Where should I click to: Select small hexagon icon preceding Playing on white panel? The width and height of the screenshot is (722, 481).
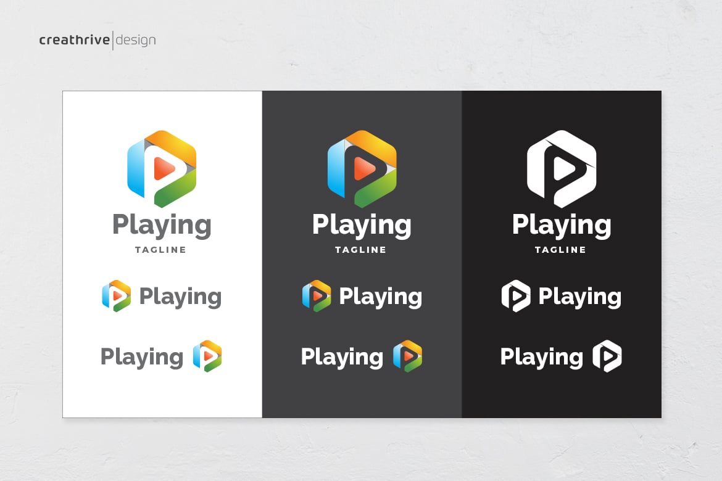pos(116,296)
